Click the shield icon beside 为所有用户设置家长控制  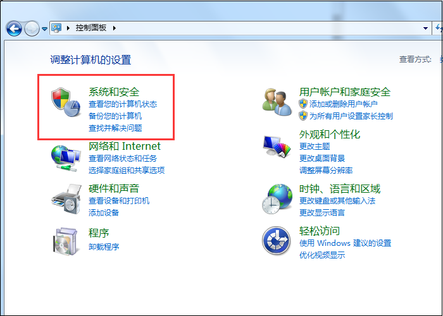303,116
